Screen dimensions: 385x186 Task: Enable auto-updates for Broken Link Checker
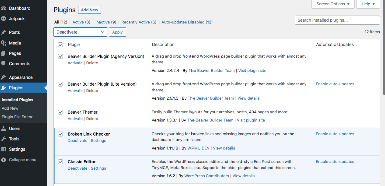(335, 134)
